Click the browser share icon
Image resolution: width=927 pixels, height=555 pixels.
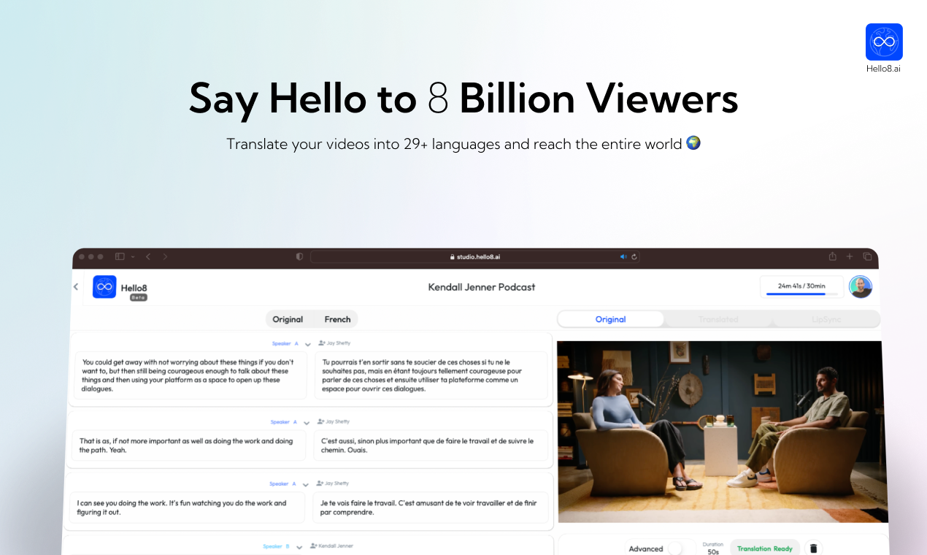coord(832,257)
